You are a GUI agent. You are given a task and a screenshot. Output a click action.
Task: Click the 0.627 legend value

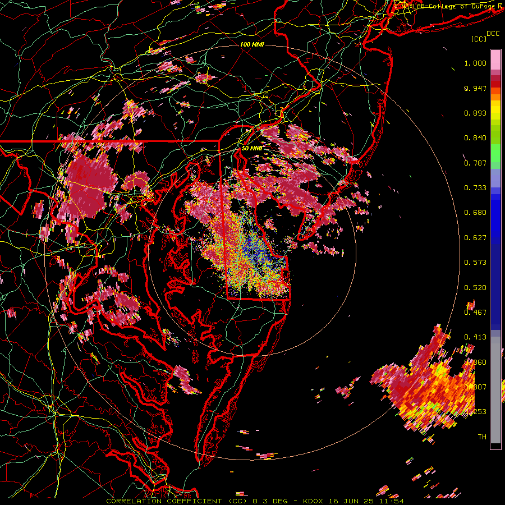pos(475,238)
